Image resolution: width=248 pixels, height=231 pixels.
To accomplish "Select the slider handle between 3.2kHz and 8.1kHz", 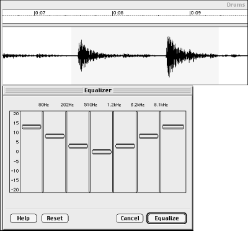I will 149,136.
